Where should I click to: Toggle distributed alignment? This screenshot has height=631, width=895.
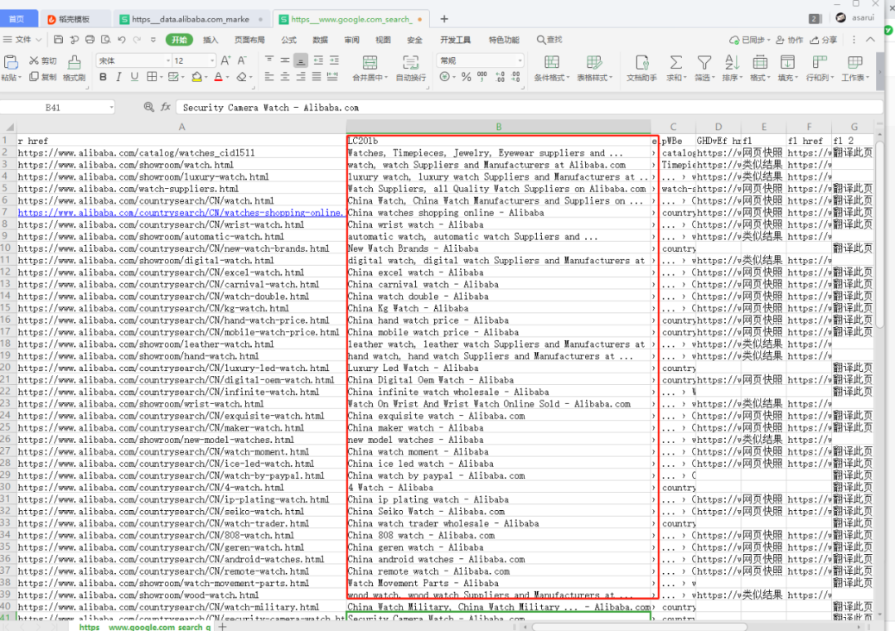coord(333,77)
